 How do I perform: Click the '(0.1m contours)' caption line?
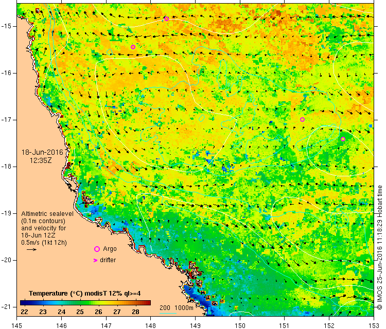pos(43,221)
